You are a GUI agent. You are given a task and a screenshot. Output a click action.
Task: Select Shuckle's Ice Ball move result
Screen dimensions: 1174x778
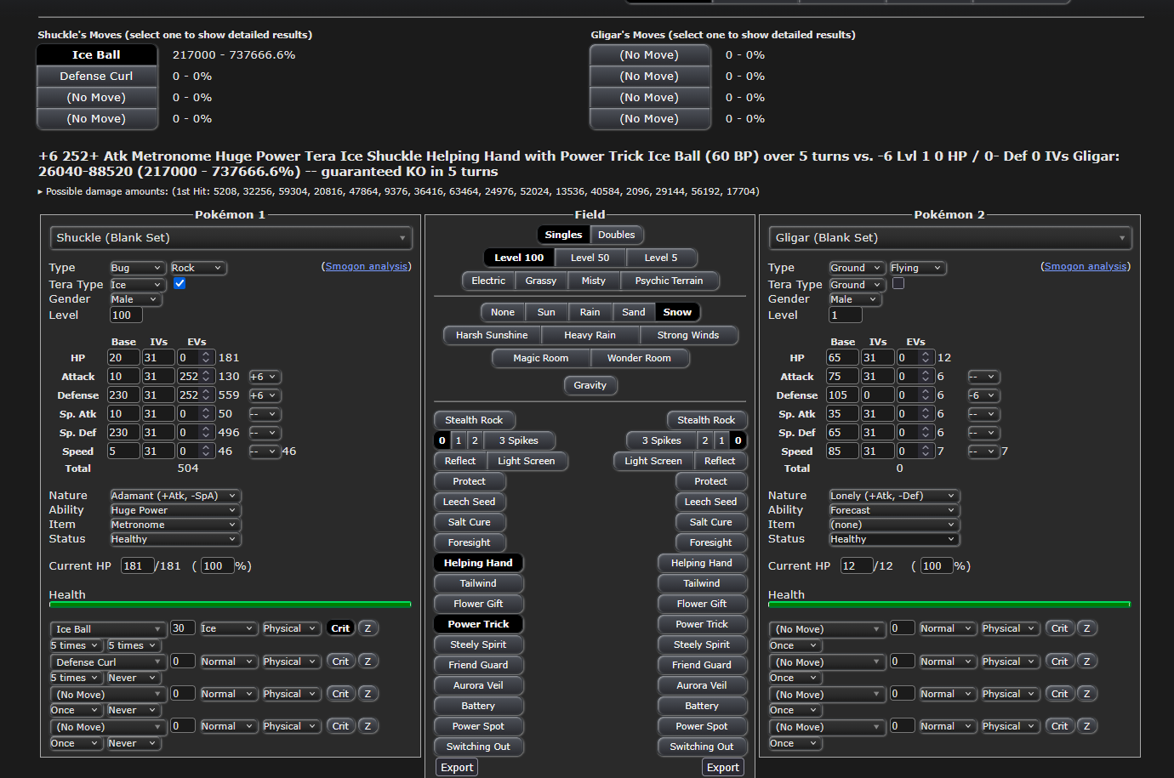97,54
